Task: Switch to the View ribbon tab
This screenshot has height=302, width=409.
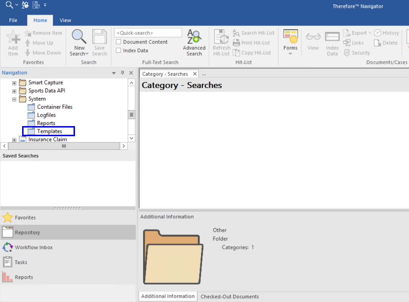Action: (65, 20)
